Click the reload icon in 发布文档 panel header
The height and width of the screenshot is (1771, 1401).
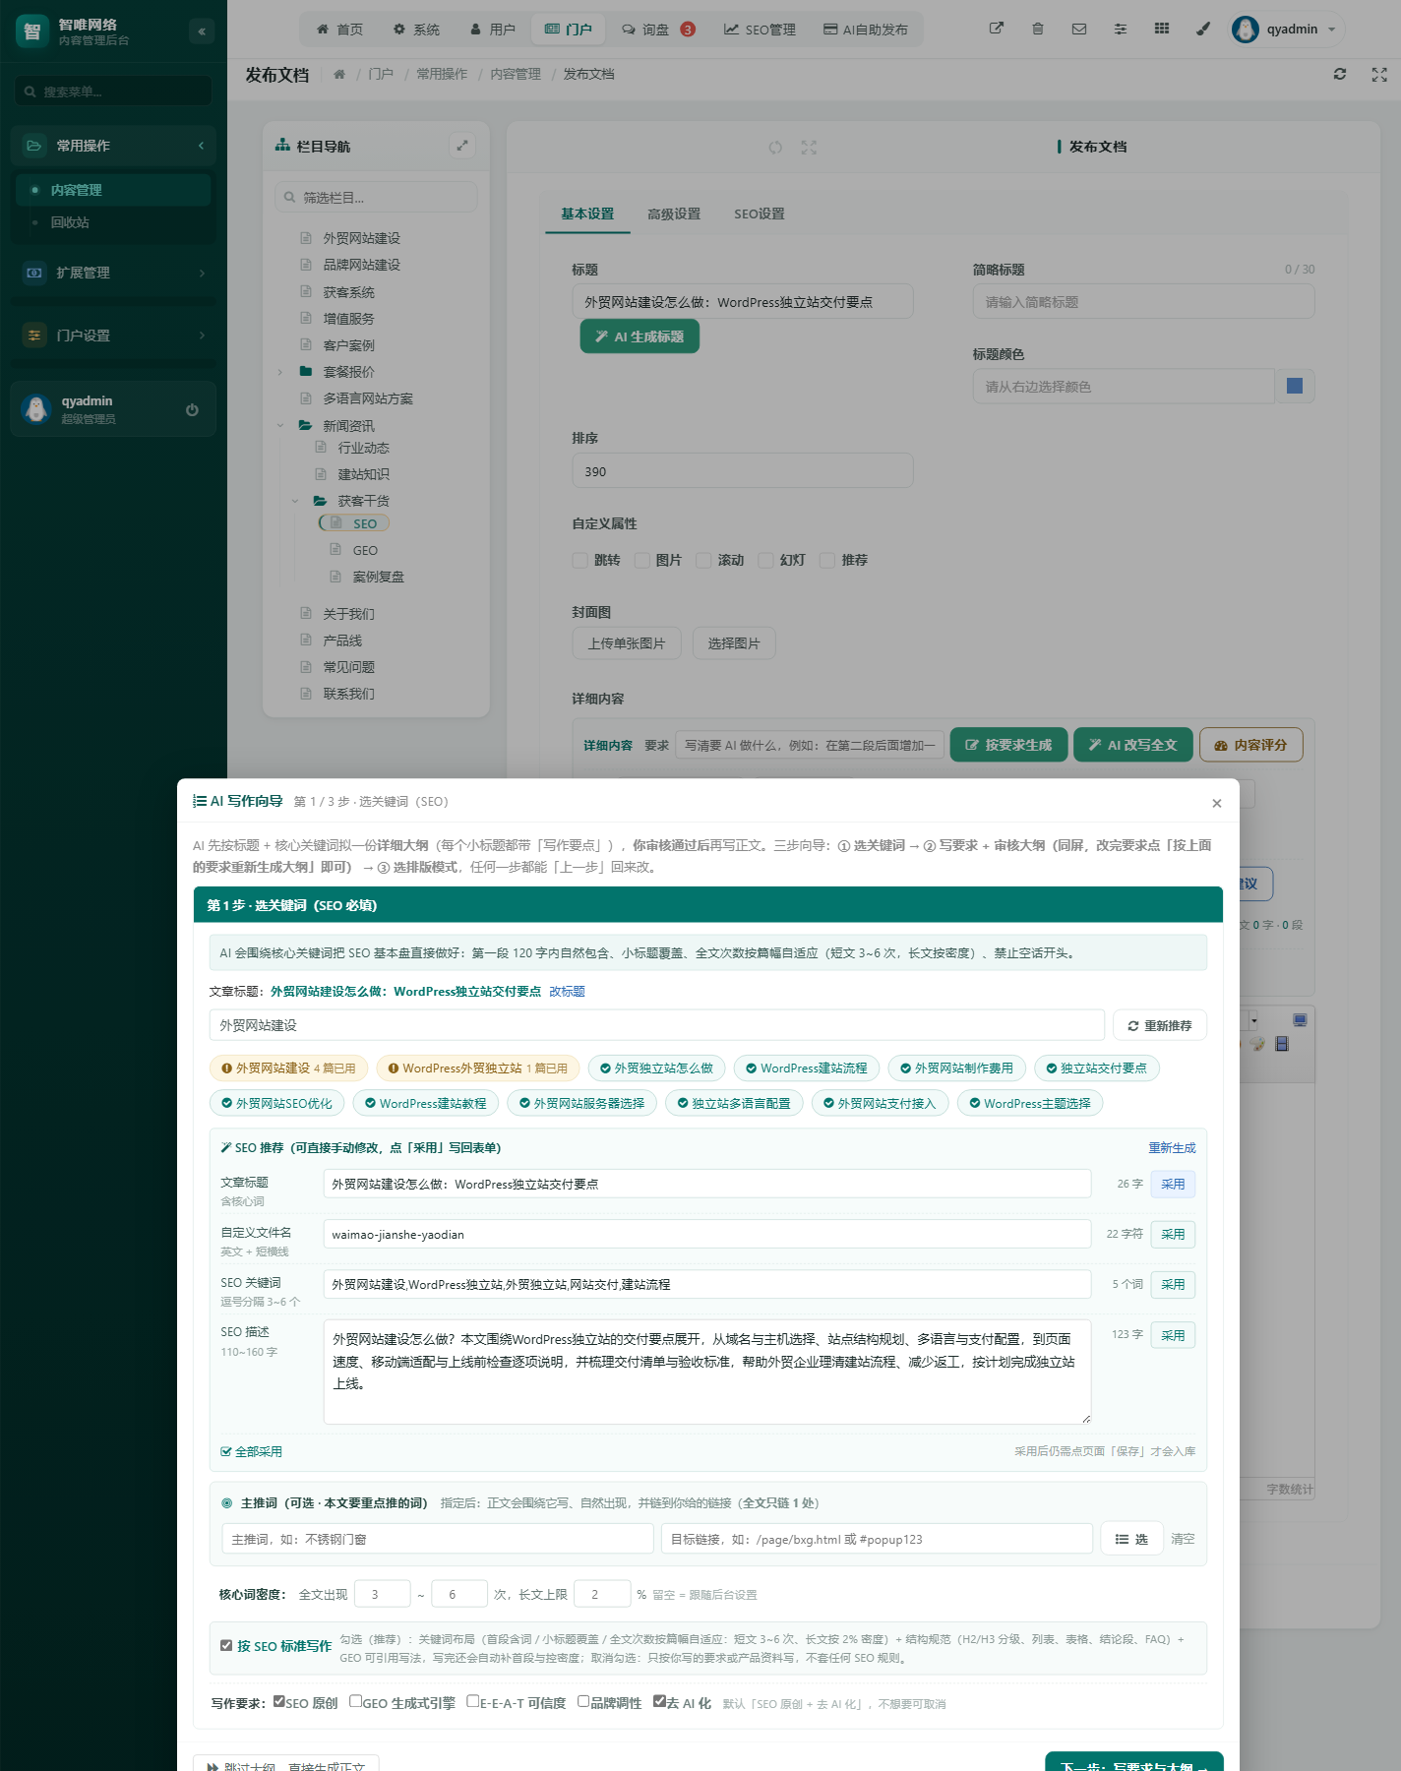click(775, 147)
